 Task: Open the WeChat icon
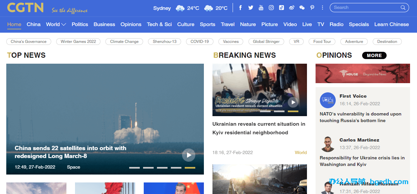pos(302,8)
